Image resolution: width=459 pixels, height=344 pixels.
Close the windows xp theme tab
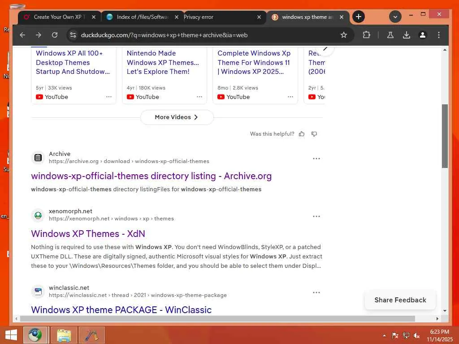click(341, 17)
